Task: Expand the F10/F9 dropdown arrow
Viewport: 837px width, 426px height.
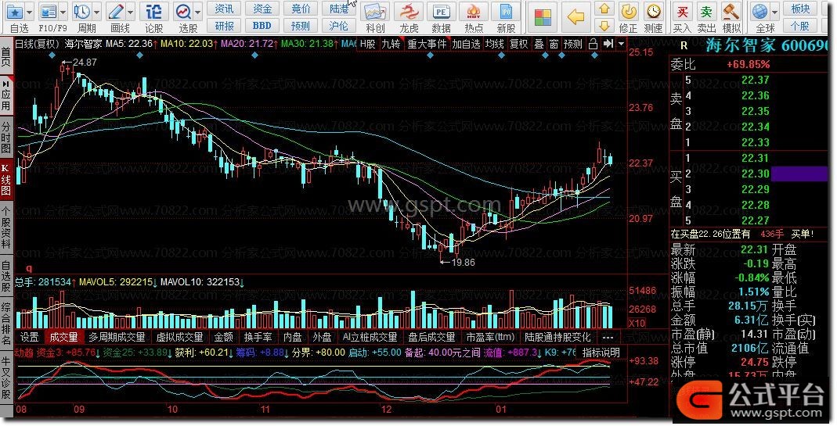Action: tap(63, 12)
